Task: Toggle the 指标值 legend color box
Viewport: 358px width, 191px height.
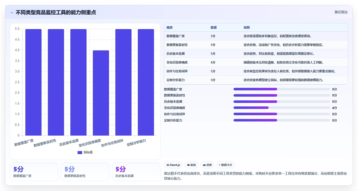Action: [80, 152]
